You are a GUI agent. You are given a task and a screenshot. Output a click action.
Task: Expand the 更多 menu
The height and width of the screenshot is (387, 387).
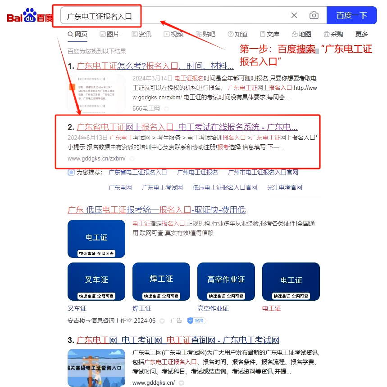point(361,34)
